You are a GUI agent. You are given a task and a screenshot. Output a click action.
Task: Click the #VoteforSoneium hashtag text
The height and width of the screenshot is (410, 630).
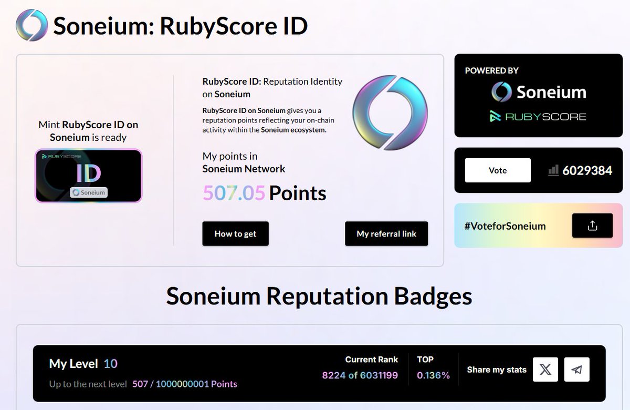[505, 226]
